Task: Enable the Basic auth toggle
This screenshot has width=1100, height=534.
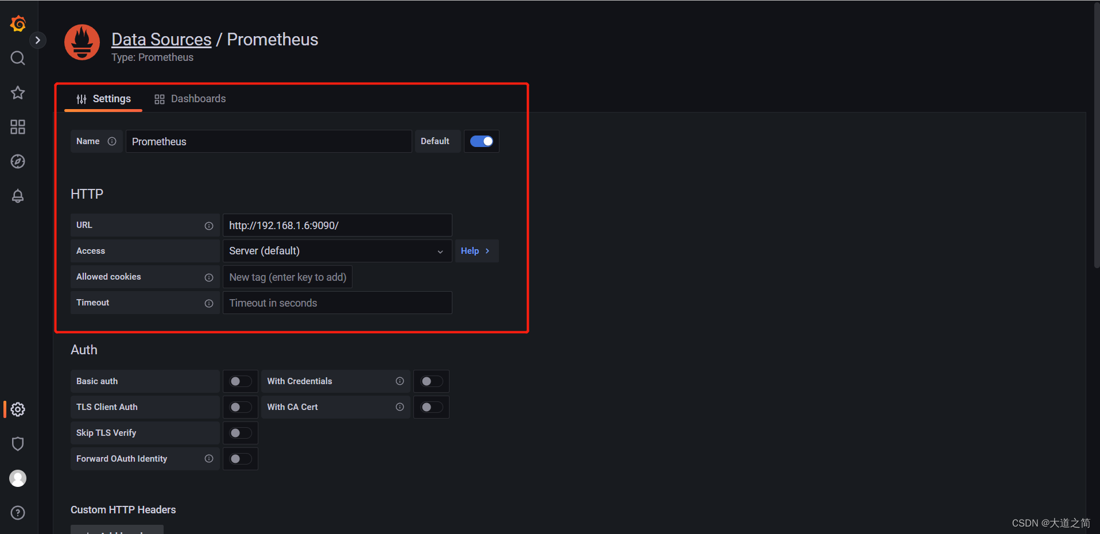Action: pos(240,381)
